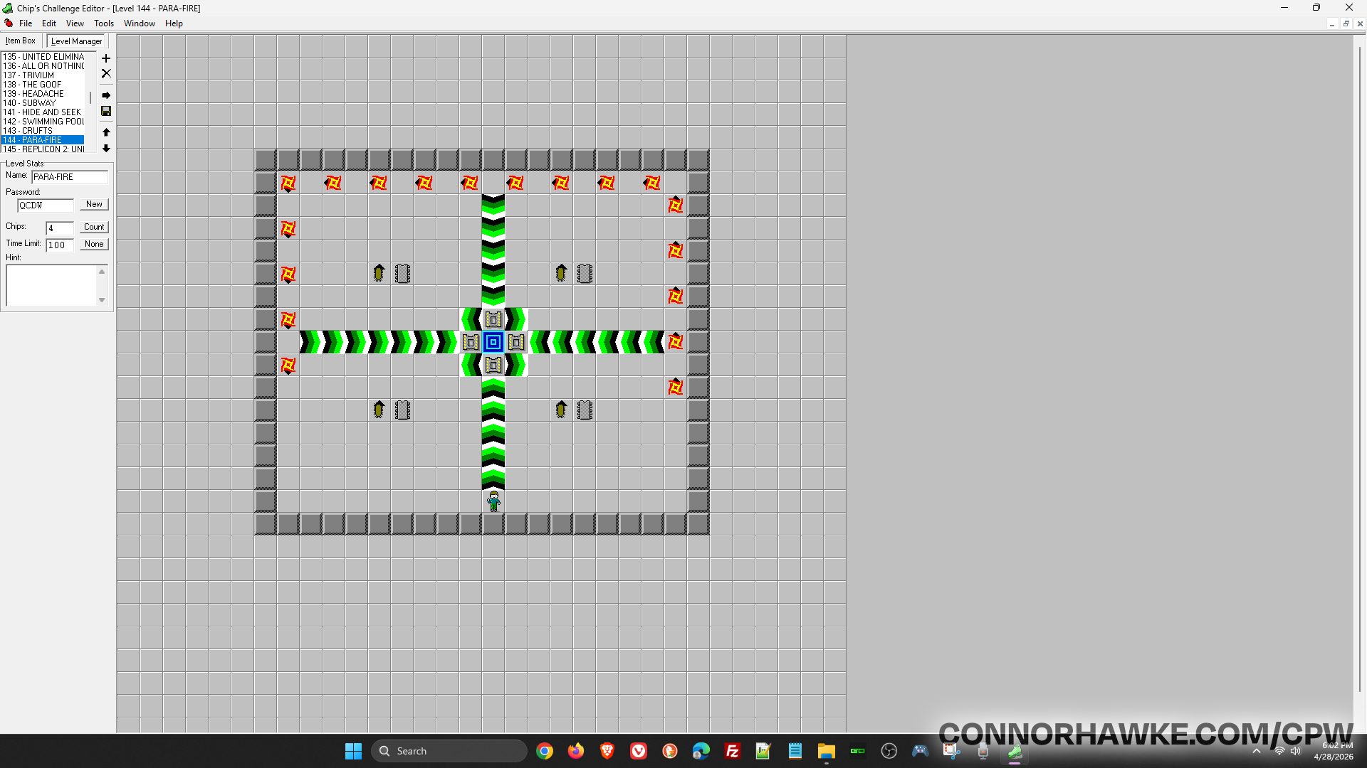
Task: Click the floppy disk save icon
Action: (x=106, y=111)
